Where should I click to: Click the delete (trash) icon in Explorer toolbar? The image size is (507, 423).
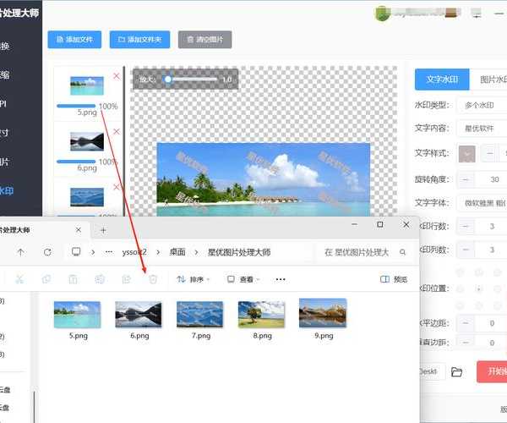point(153,279)
